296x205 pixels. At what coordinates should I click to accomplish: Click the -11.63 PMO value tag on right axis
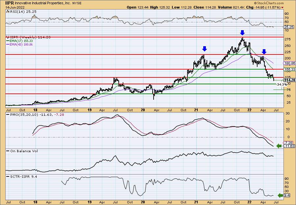[x=289, y=146]
